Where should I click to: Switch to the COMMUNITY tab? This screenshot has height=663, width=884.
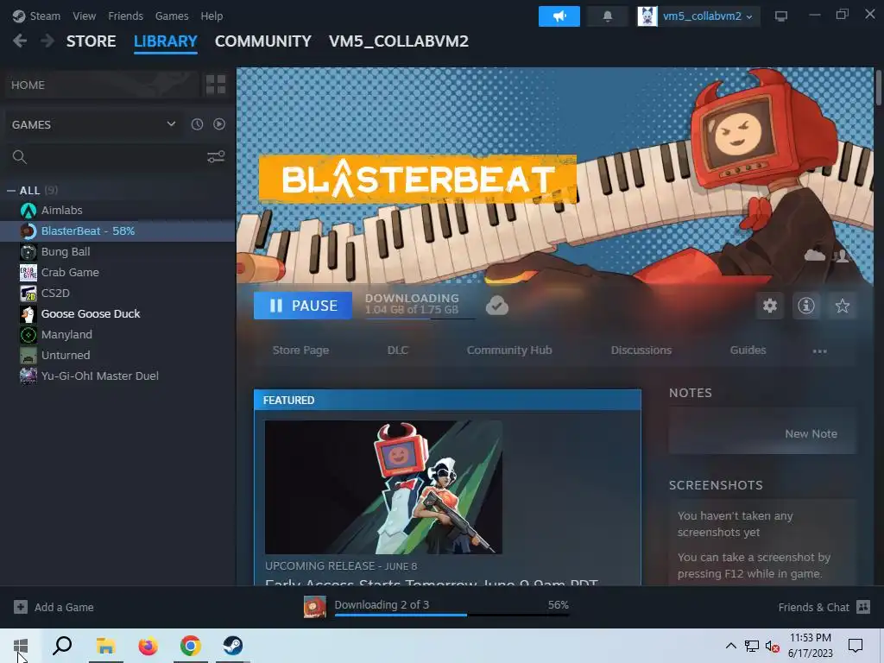(x=262, y=41)
